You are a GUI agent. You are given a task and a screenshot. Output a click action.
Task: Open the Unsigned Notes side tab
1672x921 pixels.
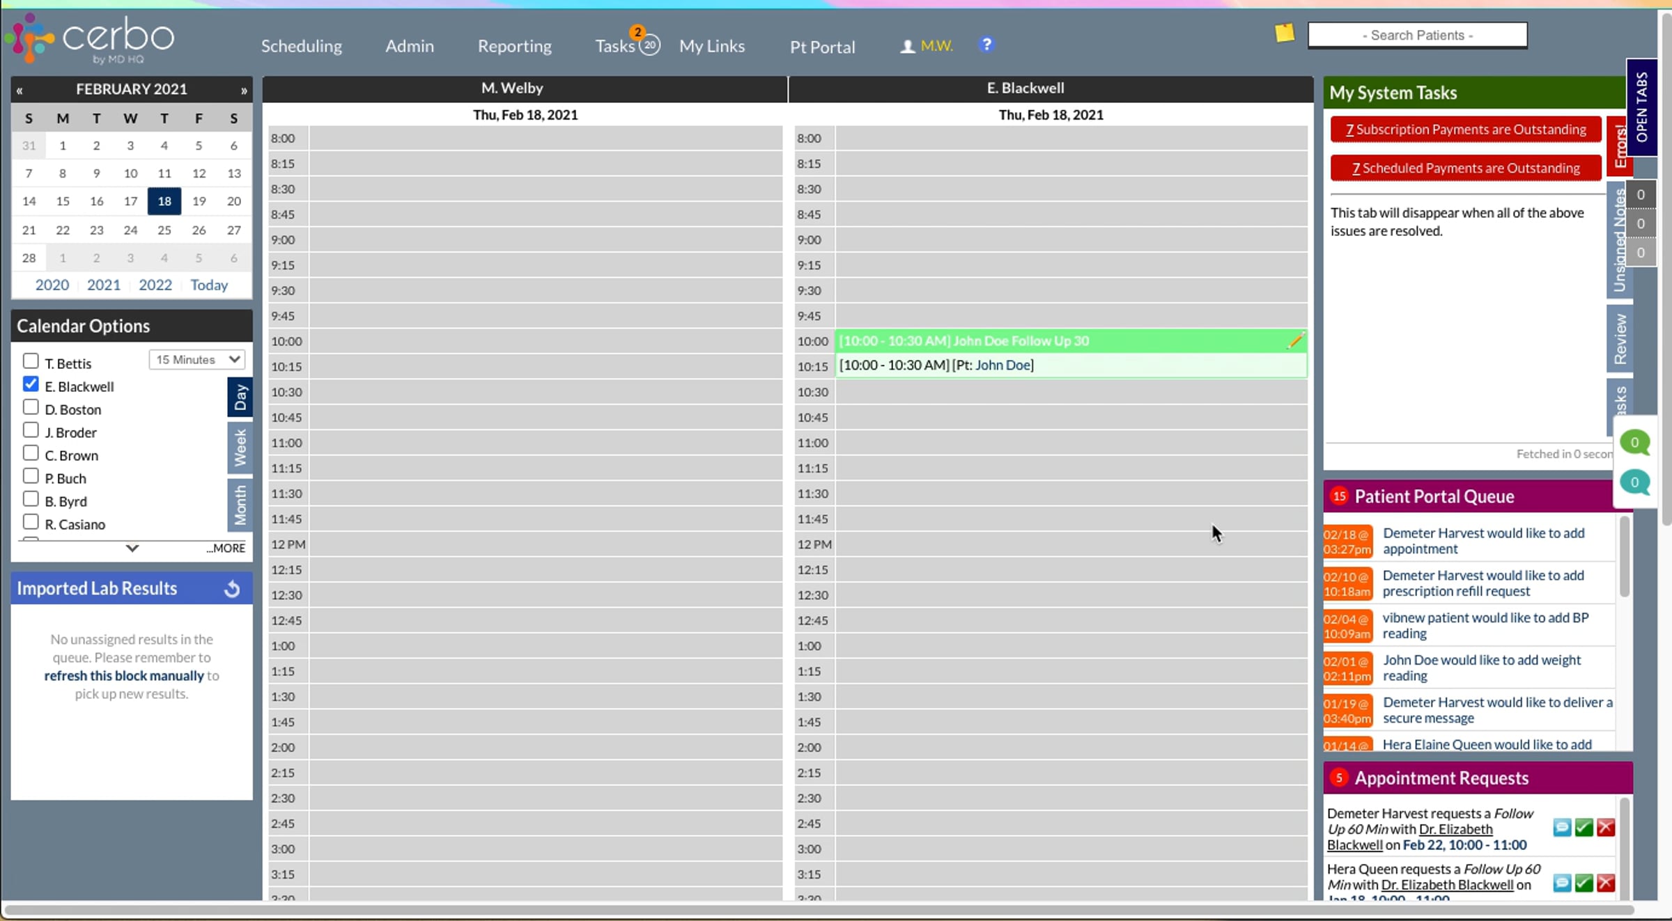point(1619,240)
